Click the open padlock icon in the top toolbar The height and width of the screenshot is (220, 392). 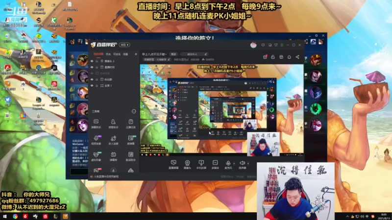[273, 57]
